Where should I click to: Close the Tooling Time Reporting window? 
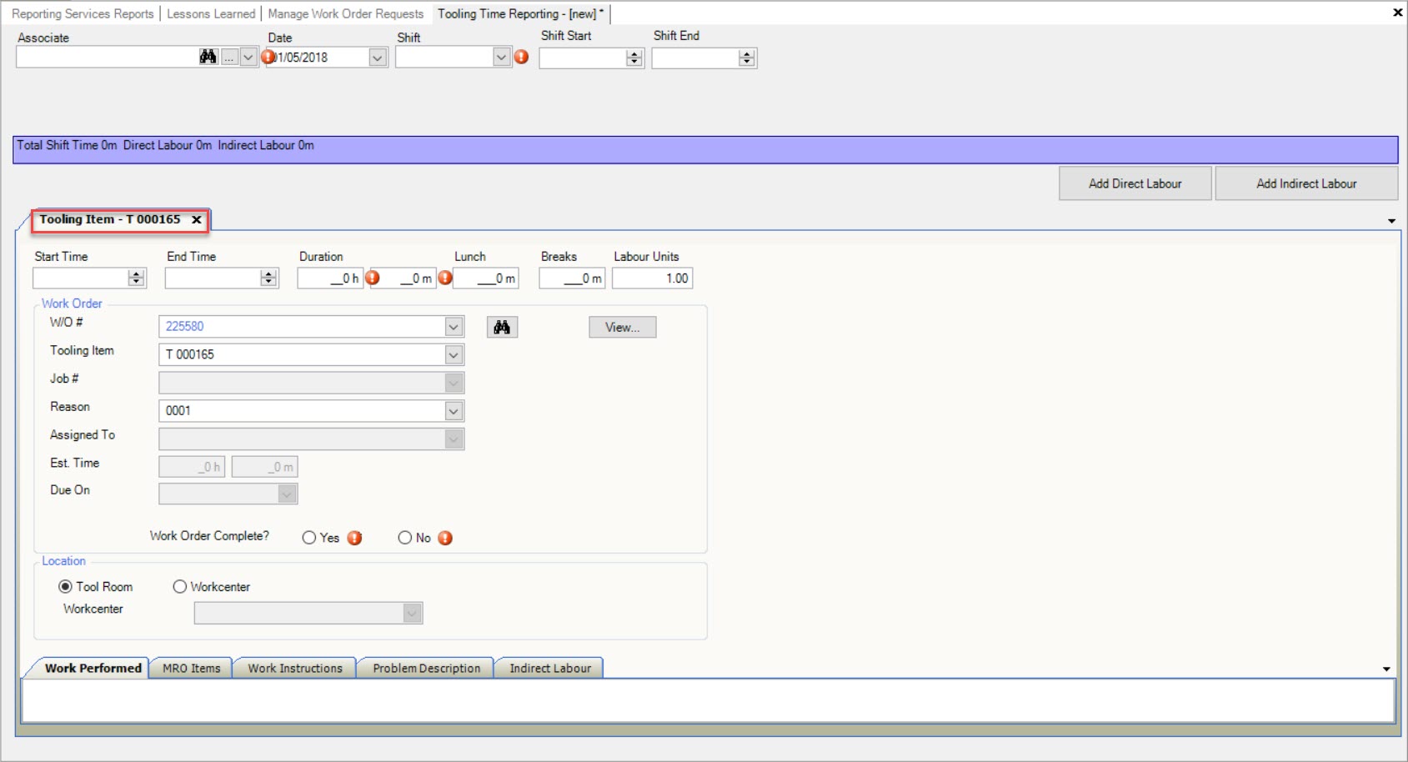click(x=1398, y=12)
